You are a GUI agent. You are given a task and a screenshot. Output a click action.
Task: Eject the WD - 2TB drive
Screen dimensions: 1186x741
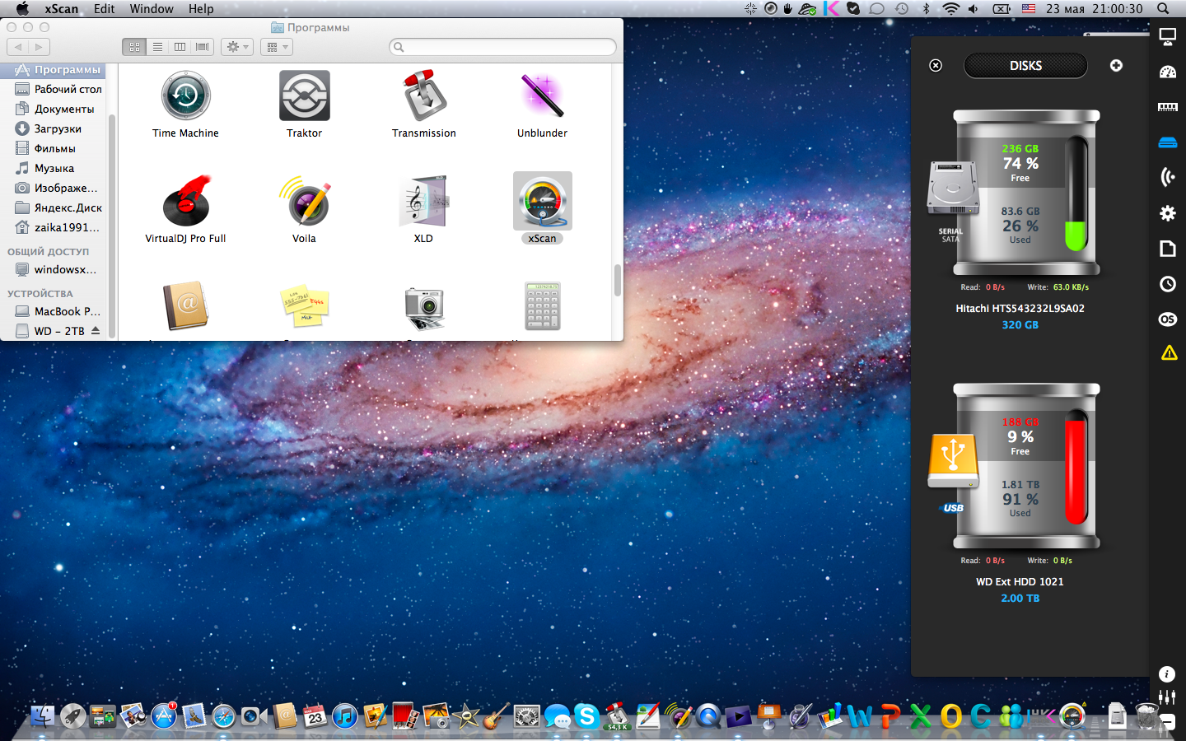(x=96, y=331)
